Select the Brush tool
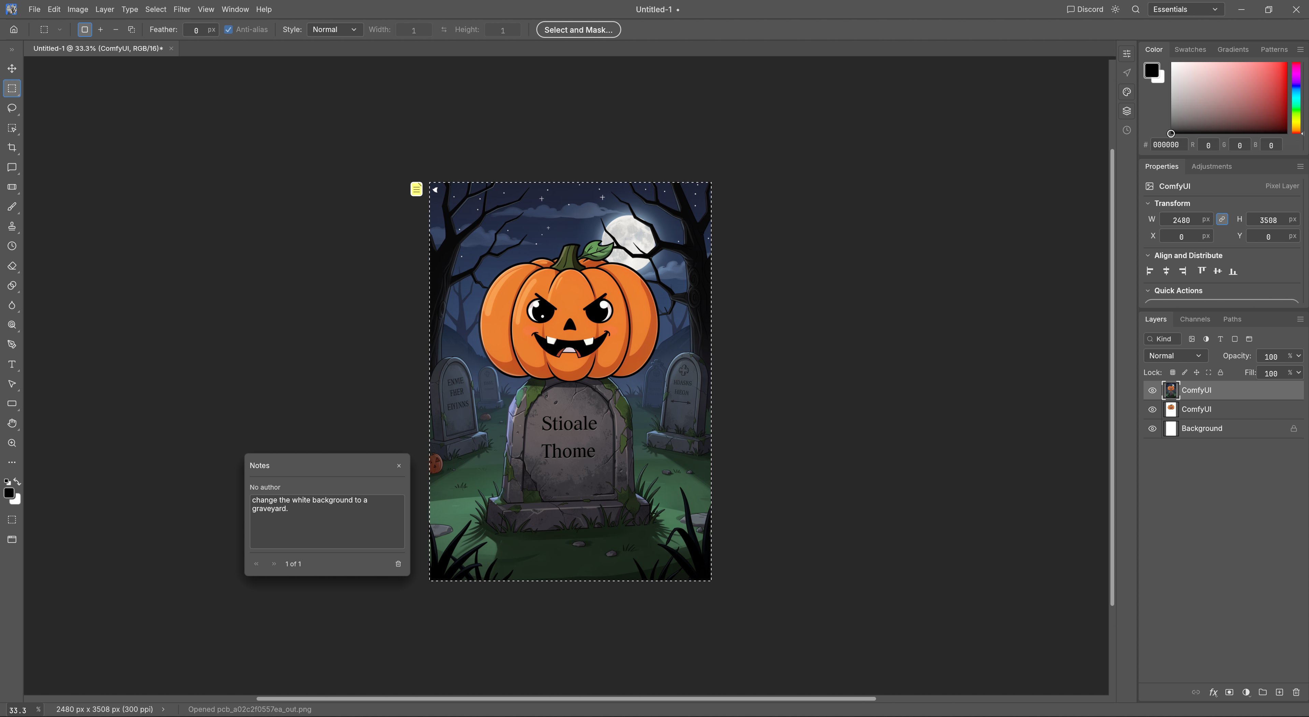The width and height of the screenshot is (1309, 717). 12,207
